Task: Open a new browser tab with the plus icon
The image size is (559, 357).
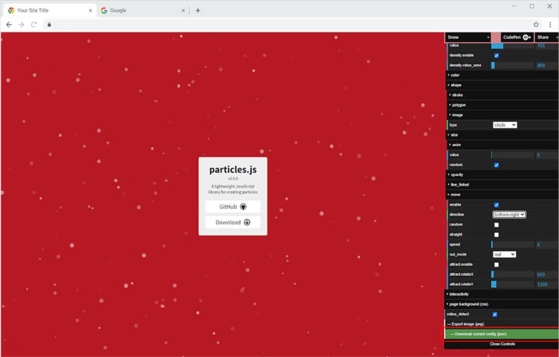Action: point(198,10)
